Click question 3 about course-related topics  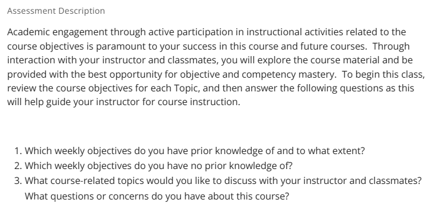coord(223,181)
